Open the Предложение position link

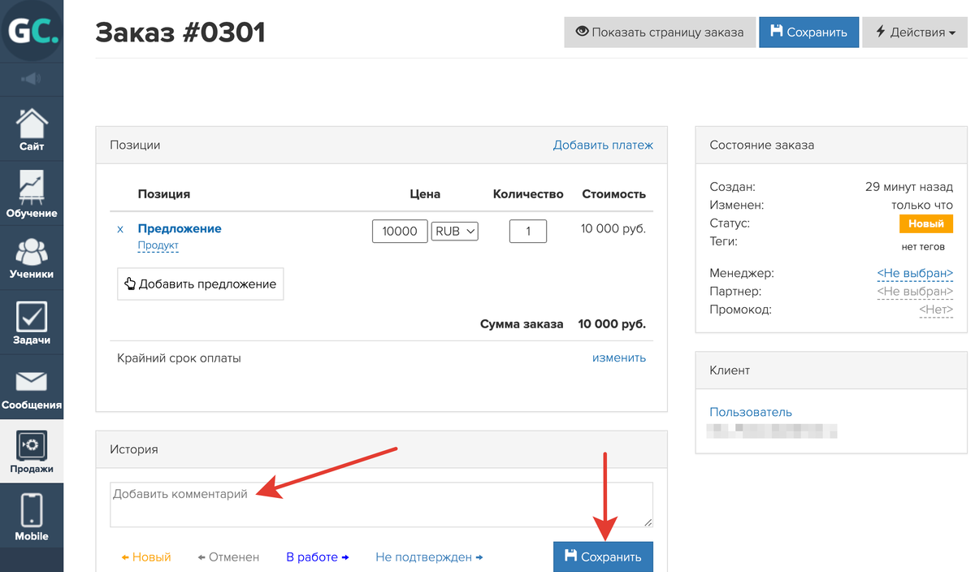point(180,228)
